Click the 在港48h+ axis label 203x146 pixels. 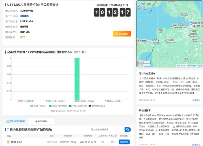[x=113, y=101]
